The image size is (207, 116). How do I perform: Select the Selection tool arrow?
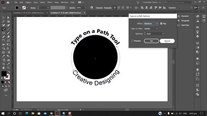pos(4,17)
